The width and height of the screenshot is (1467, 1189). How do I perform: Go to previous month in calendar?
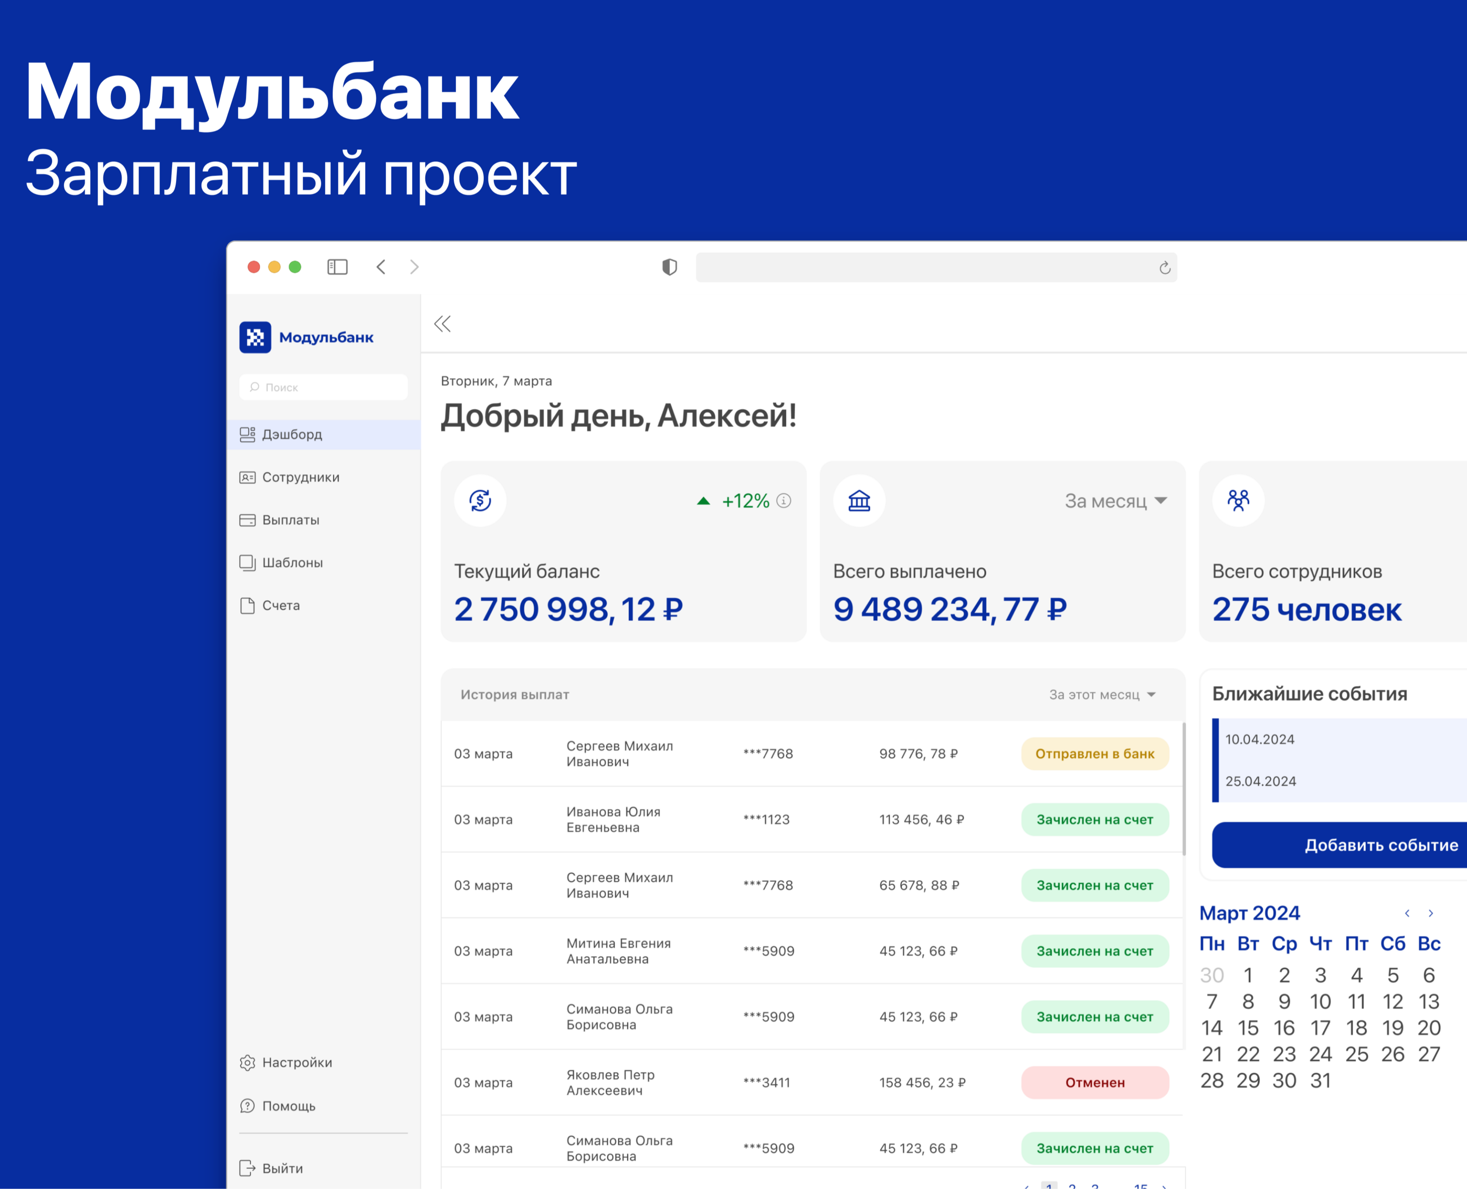[x=1407, y=913]
